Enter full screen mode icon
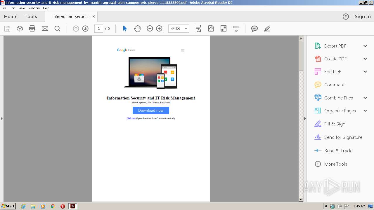The width and height of the screenshot is (374, 210). click(x=224, y=29)
